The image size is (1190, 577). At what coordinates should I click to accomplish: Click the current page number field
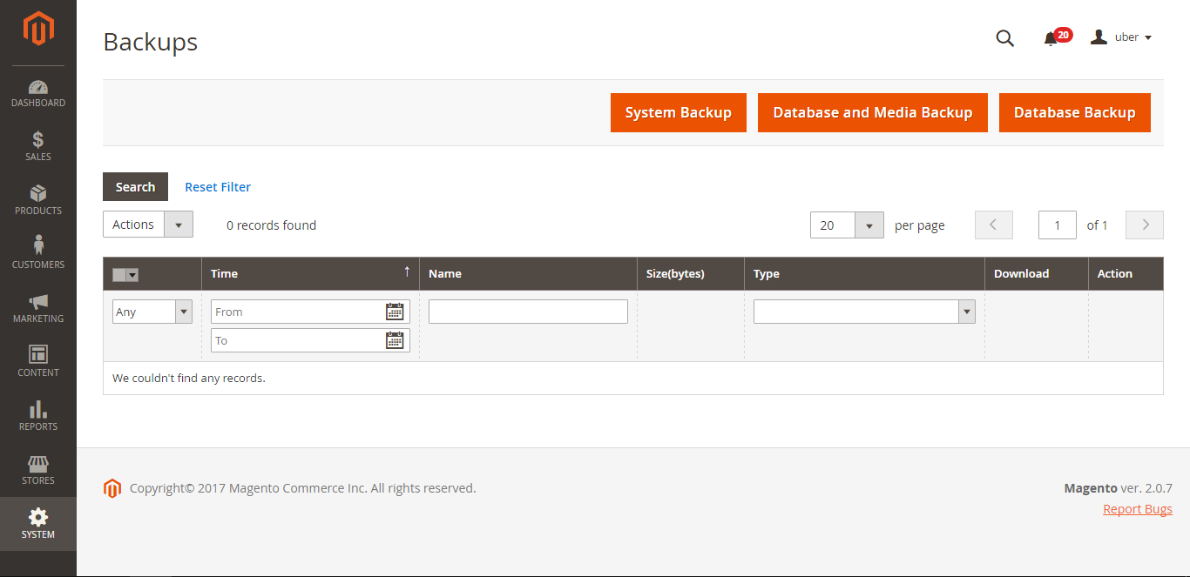click(x=1058, y=225)
